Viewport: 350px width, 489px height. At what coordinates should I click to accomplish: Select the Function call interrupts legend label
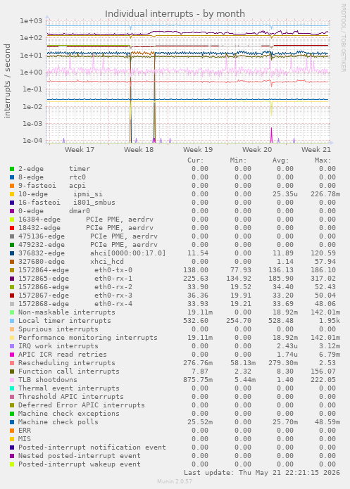pos(69,371)
